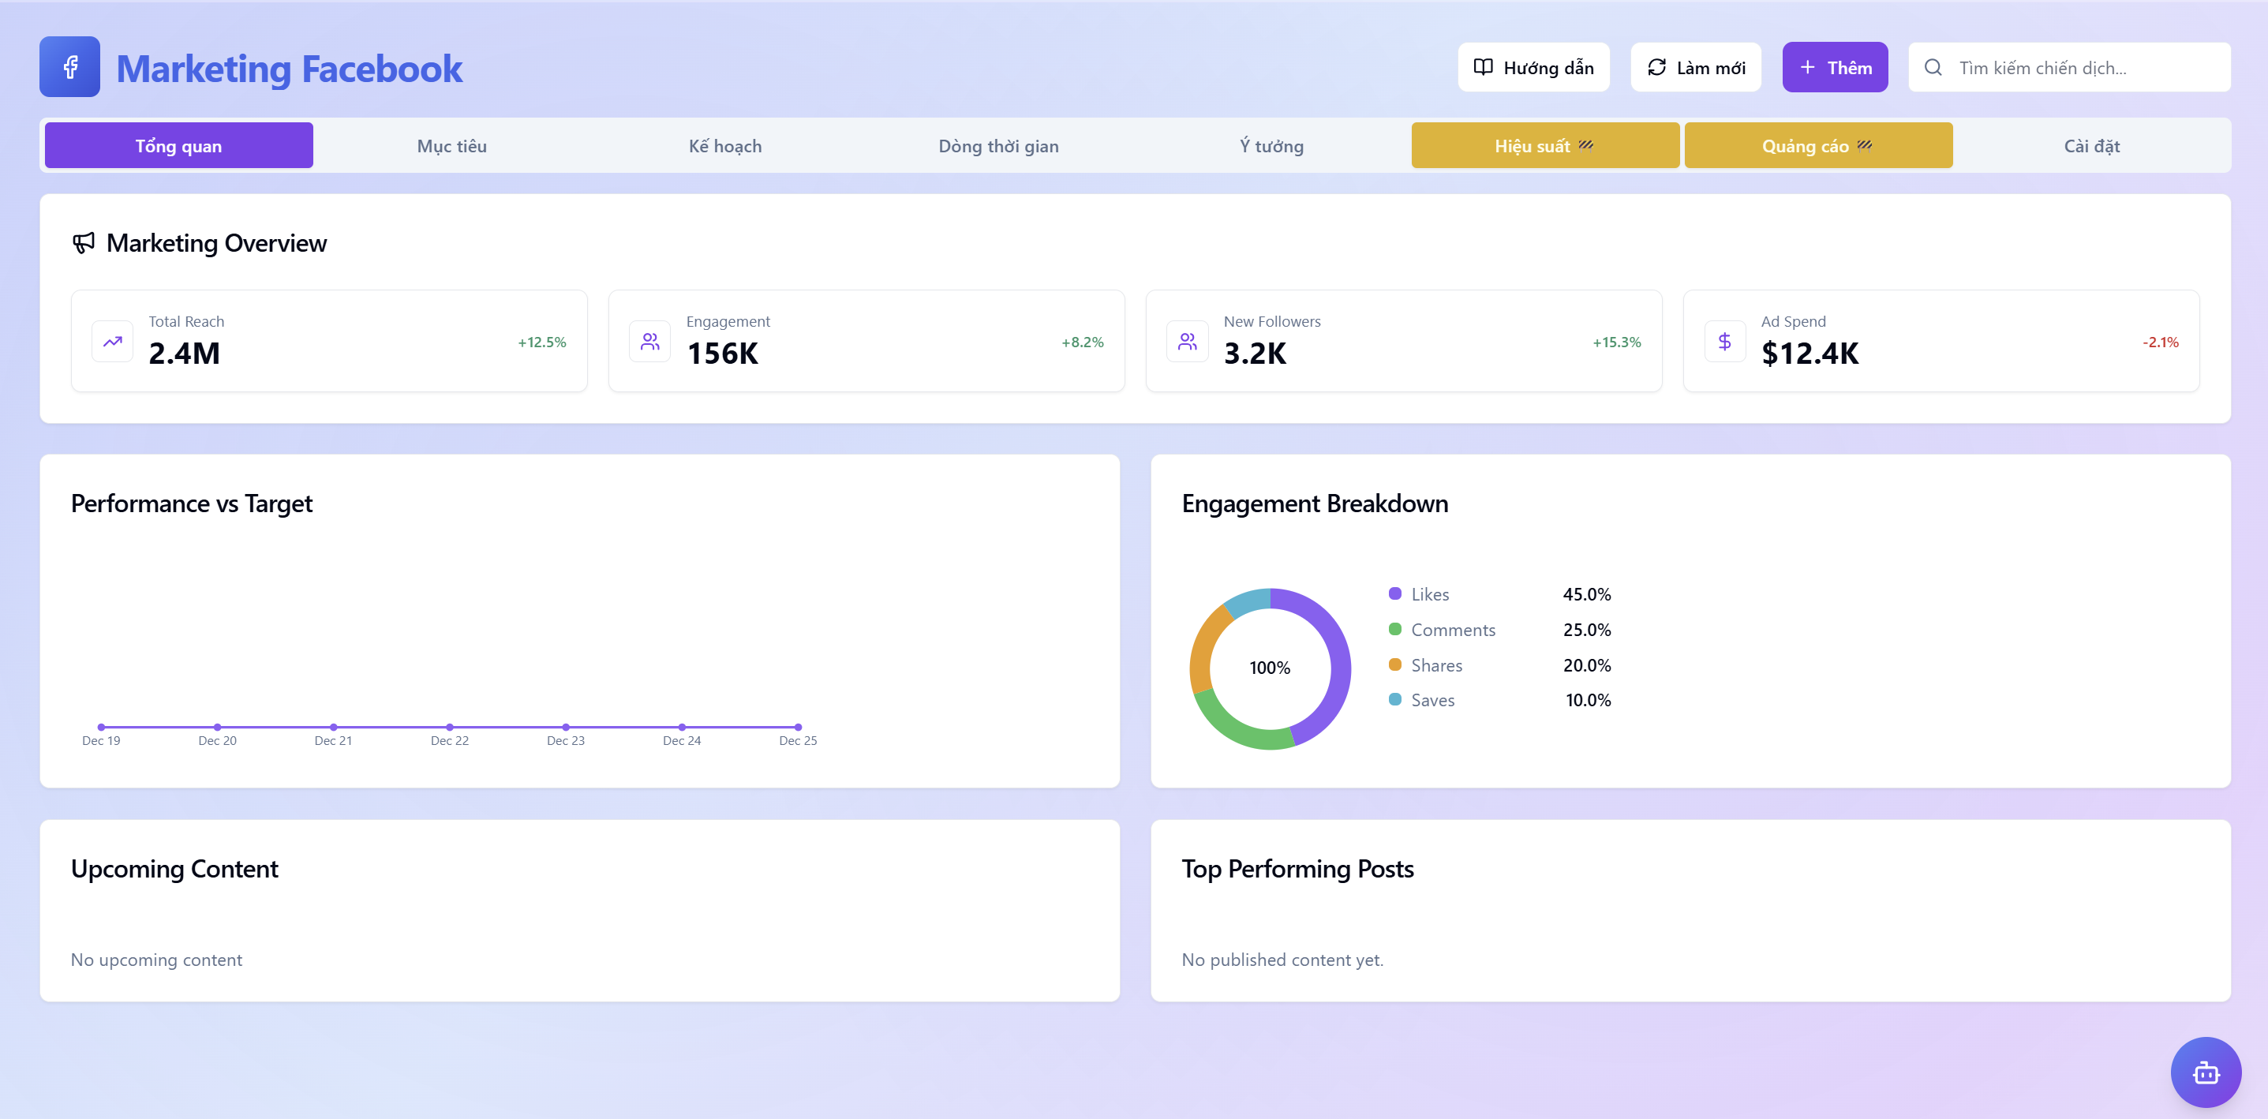Open the Ý tưởng tab
Screen dimensions: 2268x1119
(1272, 145)
